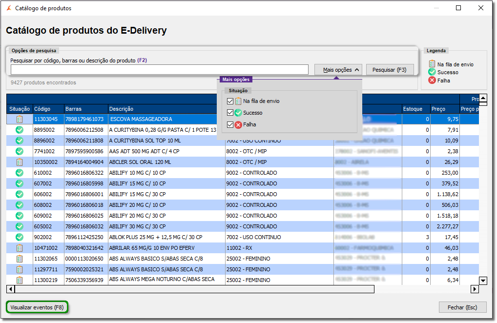Click the queue icon in ABCLER SOL ORAL row
This screenshot has width=497, height=323.
tap(20, 162)
